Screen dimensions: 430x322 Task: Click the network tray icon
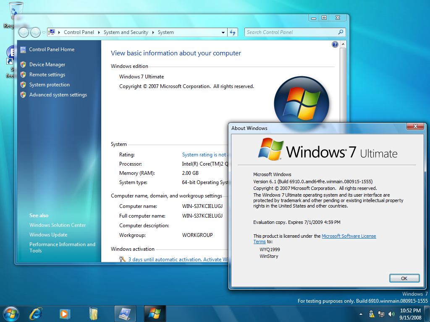(x=381, y=314)
